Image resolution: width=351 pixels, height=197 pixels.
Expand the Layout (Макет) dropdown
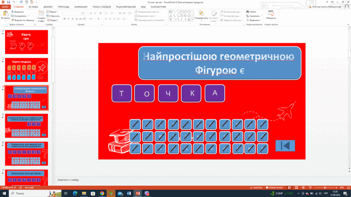point(52,12)
